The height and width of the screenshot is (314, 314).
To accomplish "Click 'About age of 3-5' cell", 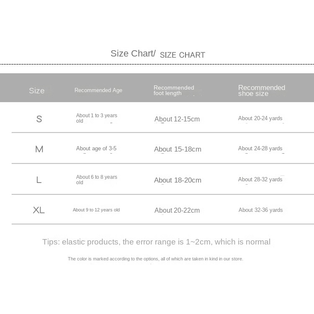I will [x=96, y=149].
